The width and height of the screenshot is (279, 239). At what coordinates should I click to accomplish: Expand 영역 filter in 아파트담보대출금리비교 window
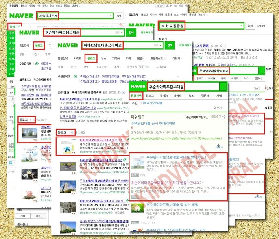click(87, 67)
